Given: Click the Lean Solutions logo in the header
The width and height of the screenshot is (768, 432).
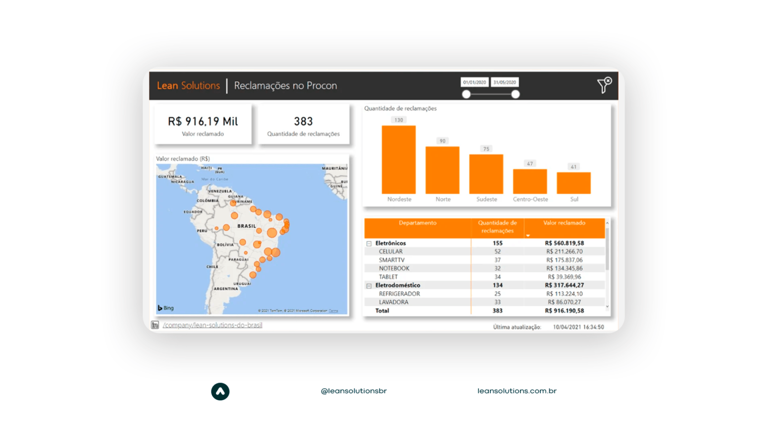Looking at the screenshot, I should tap(188, 86).
